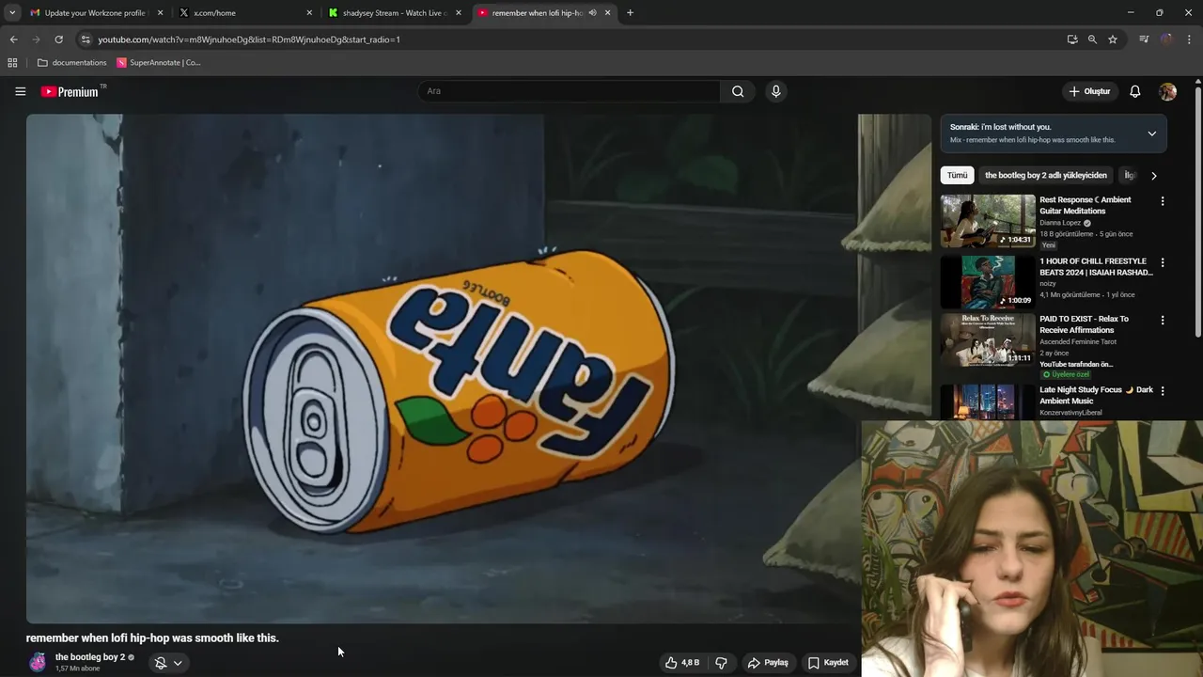The width and height of the screenshot is (1203, 677).
Task: Select the 'Tümü' filter chip
Action: (x=957, y=175)
